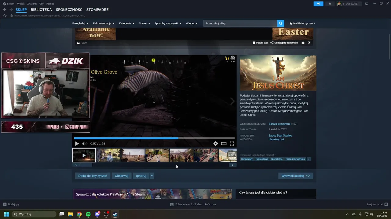
Task: Open Spotify from taskbar
Action: click(88, 214)
